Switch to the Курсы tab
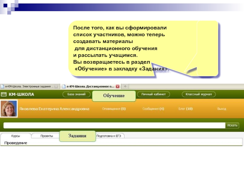 (x=16, y=136)
